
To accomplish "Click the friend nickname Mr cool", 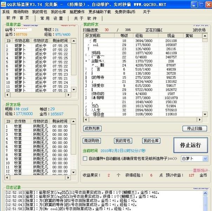I will (x=22, y=109).
